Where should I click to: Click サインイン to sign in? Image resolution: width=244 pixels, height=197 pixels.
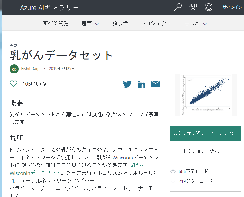click(x=232, y=7)
